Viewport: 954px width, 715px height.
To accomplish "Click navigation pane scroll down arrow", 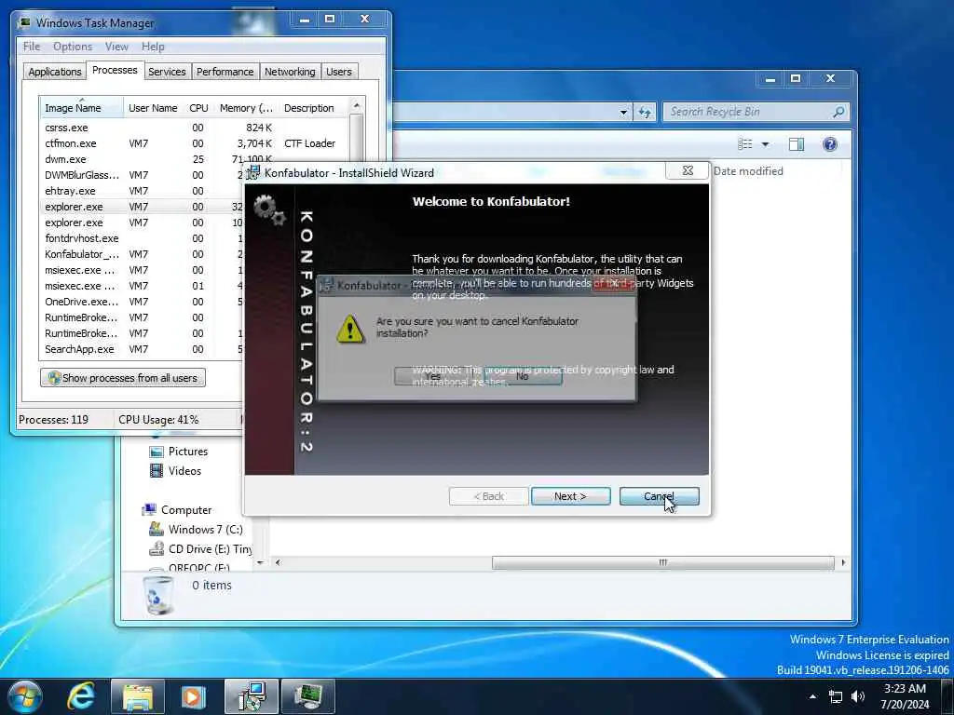I will (x=261, y=563).
